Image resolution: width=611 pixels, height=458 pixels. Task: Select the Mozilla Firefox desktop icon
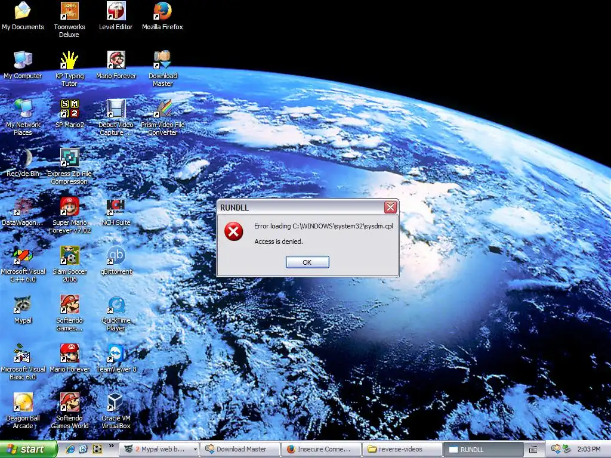pos(162,16)
